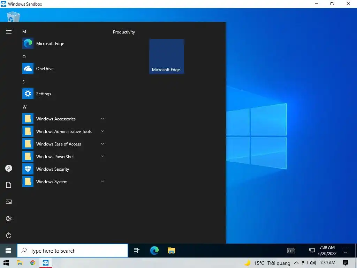Click the host Windows Start button
Image resolution: width=357 pixels, height=268 pixels.
tap(6, 263)
